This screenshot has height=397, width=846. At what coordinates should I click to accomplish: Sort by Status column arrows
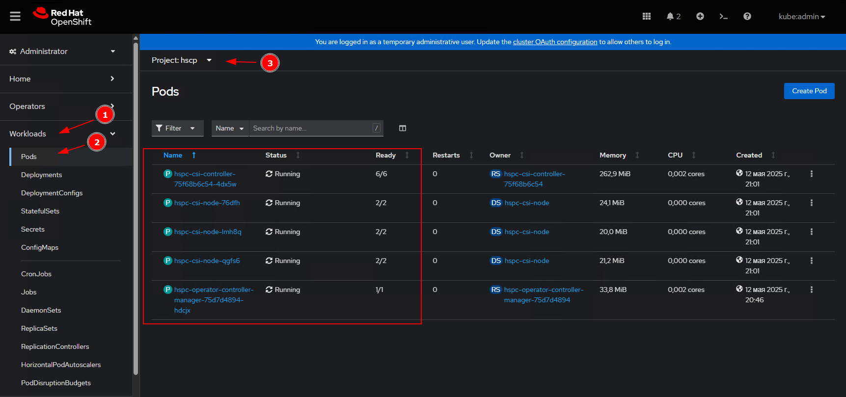298,155
